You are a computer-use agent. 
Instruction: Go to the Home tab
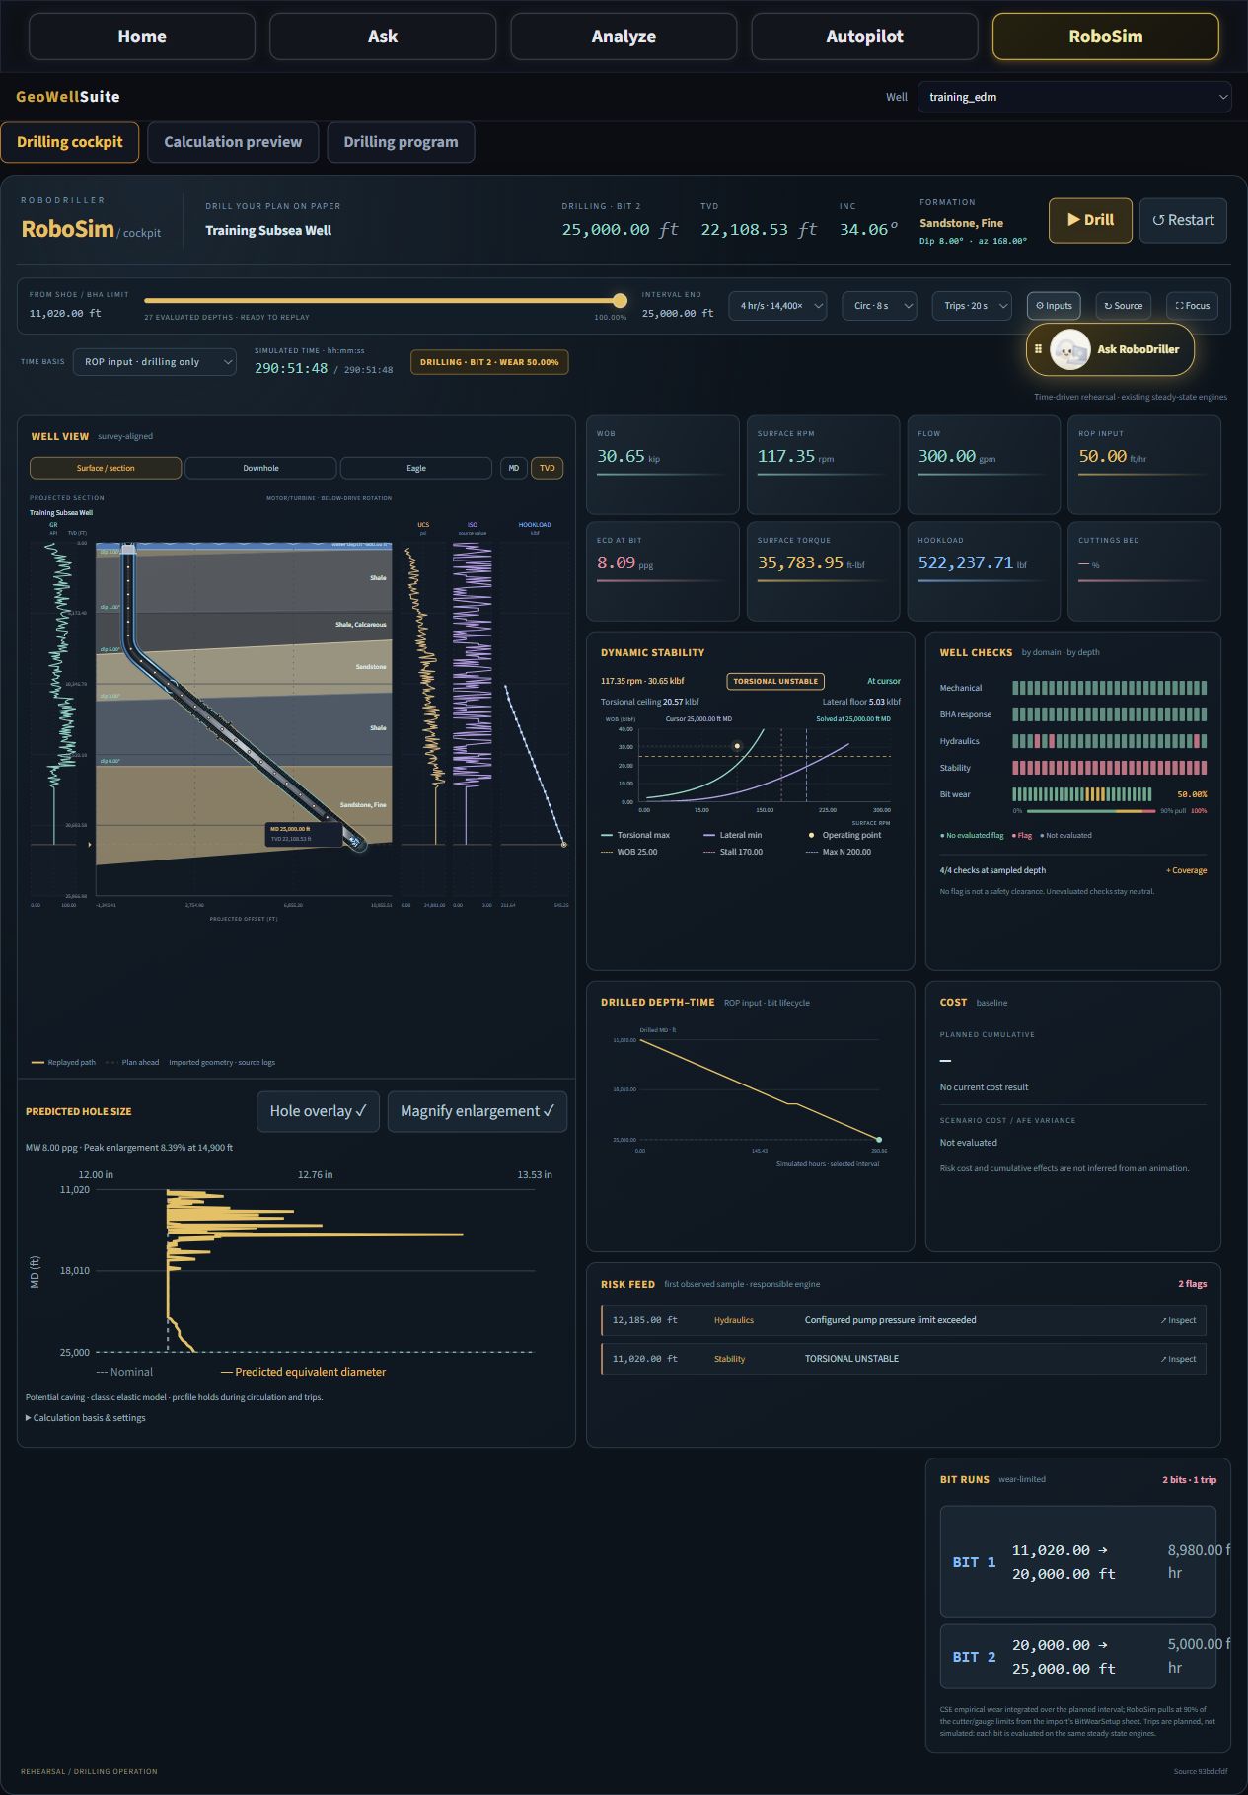point(142,37)
